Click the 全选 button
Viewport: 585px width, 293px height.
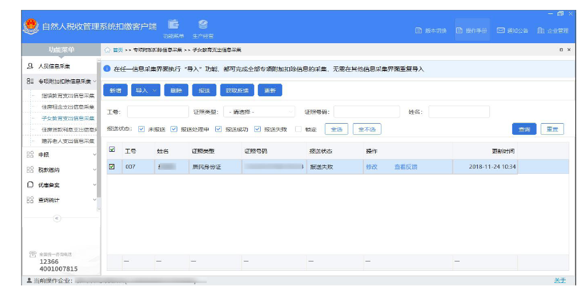[337, 129]
